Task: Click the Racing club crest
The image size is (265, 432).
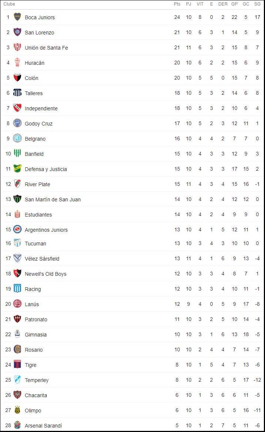Action: pyautogui.click(x=17, y=289)
